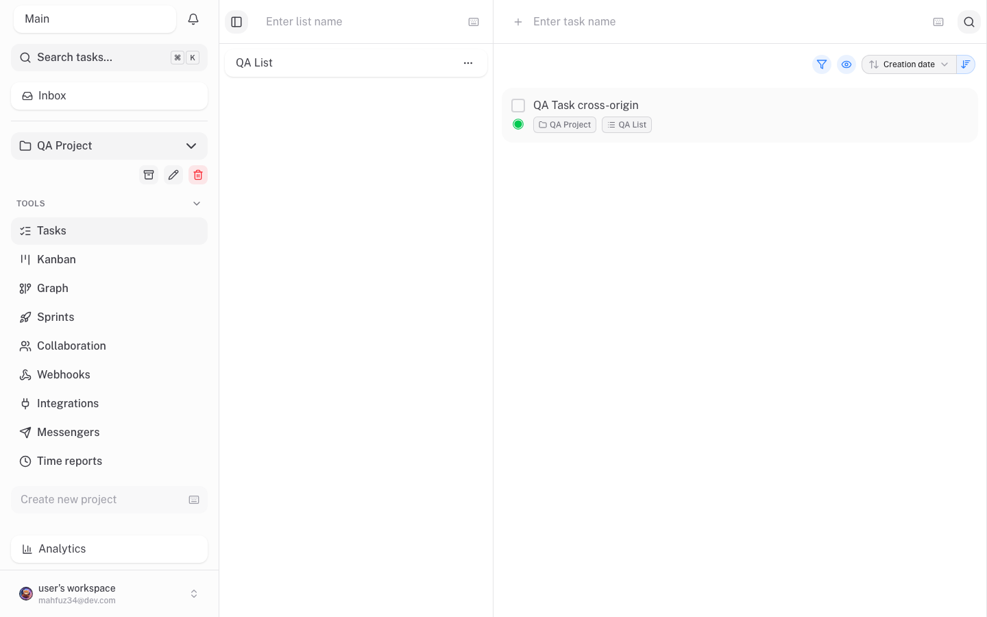The width and height of the screenshot is (987, 617).
Task: Click the QA Project tag on the task
Action: click(x=565, y=125)
